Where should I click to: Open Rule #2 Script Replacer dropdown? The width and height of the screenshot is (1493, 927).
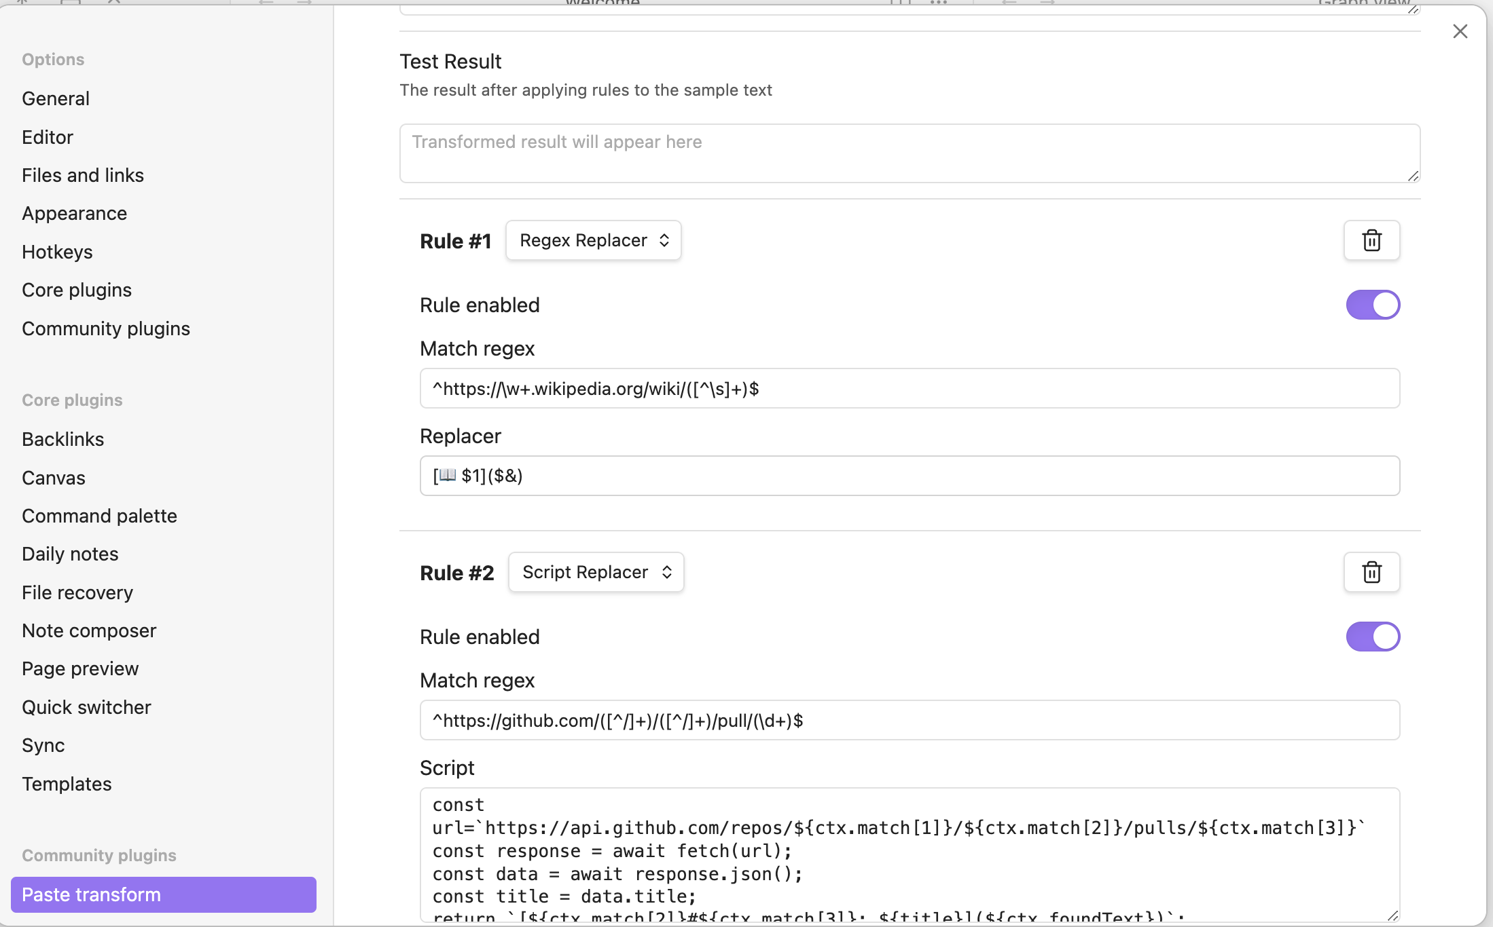pyautogui.click(x=596, y=572)
